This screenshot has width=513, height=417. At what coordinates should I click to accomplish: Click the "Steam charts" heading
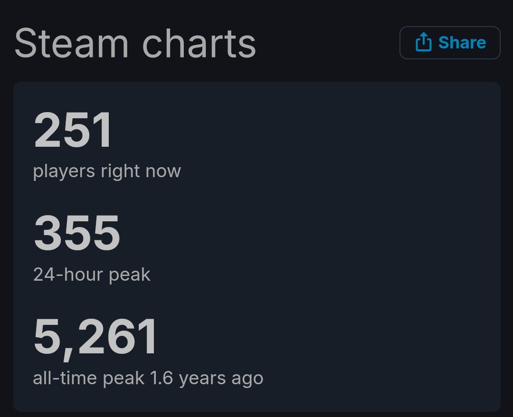pyautogui.click(x=135, y=44)
